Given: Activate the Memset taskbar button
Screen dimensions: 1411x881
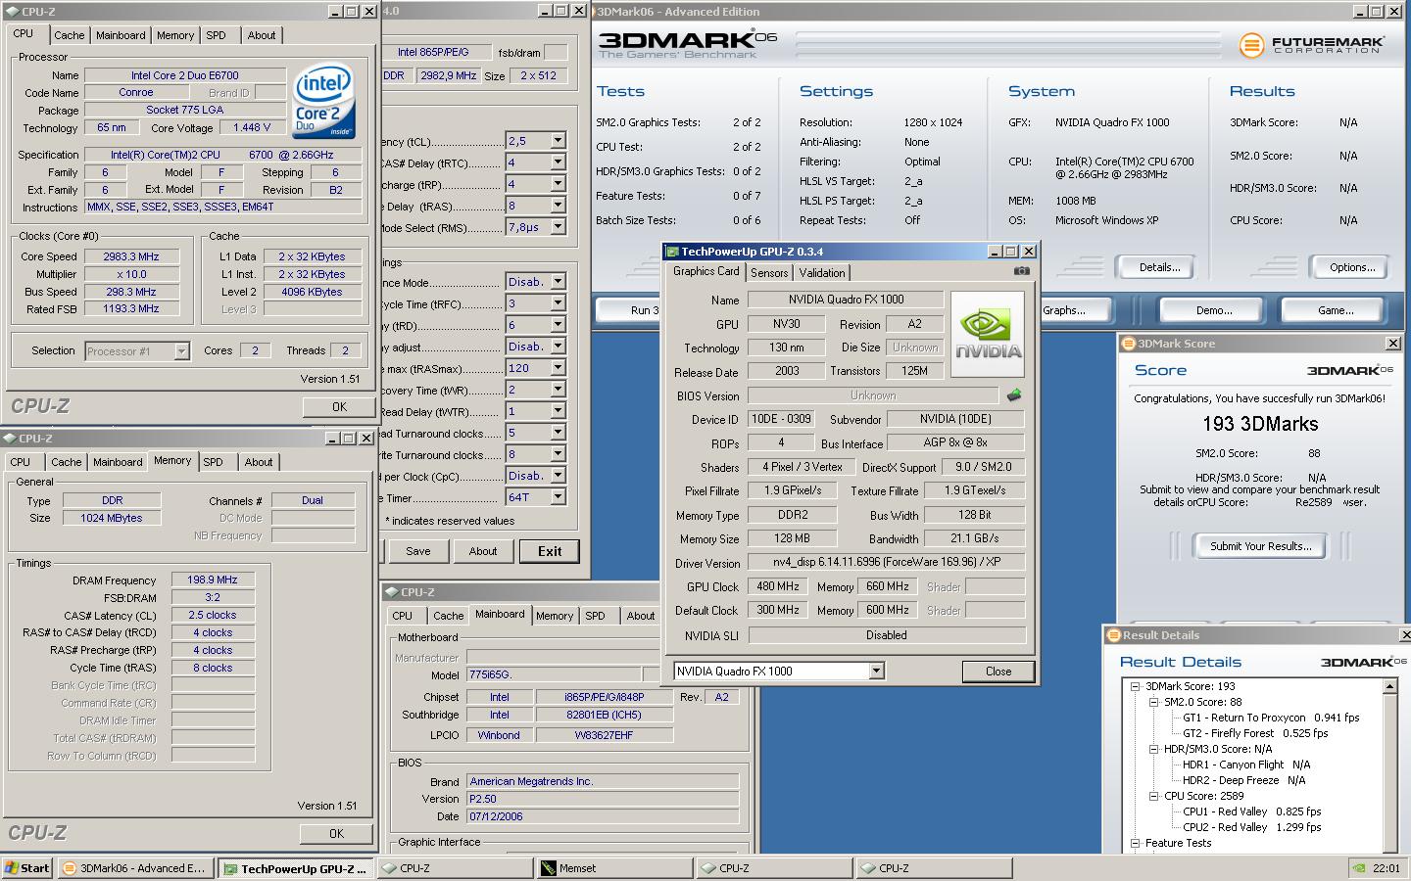Looking at the screenshot, I should pyautogui.click(x=613, y=868).
